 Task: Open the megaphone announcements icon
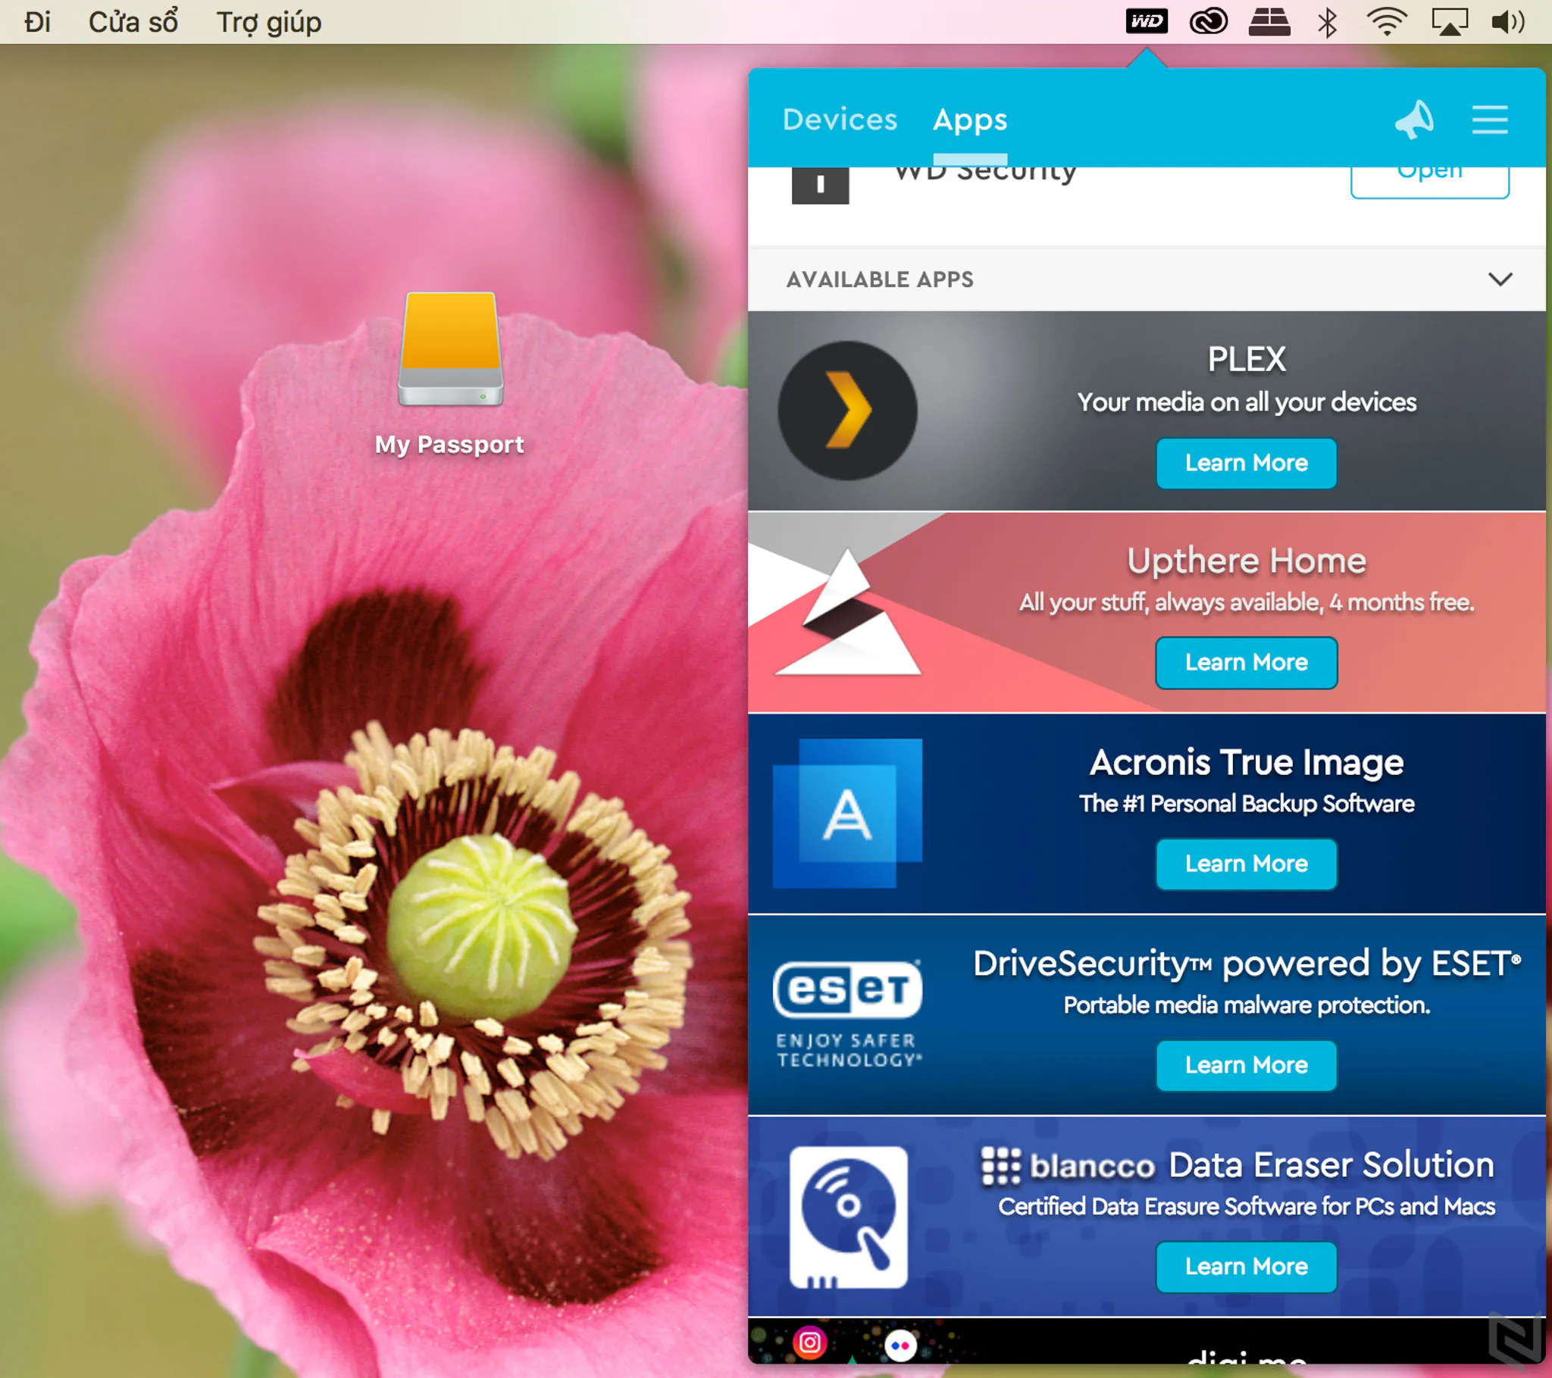pyautogui.click(x=1414, y=119)
